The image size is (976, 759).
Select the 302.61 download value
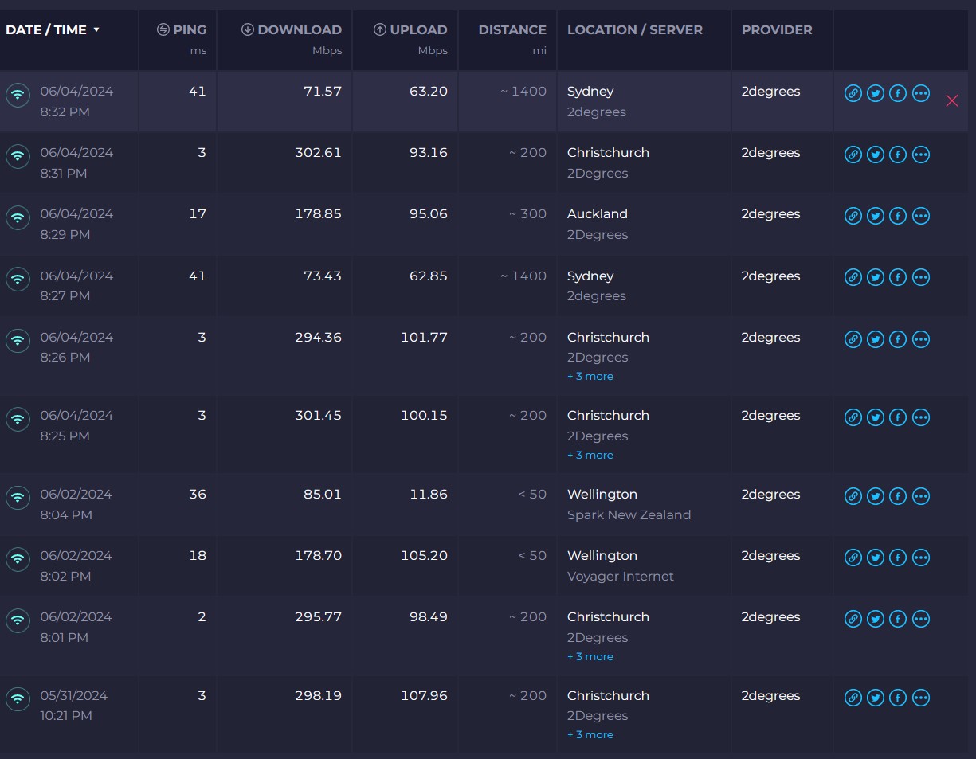pos(318,152)
